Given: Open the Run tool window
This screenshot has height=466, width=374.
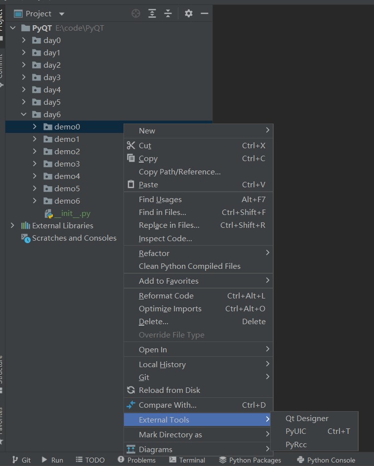Looking at the screenshot, I should 52,460.
